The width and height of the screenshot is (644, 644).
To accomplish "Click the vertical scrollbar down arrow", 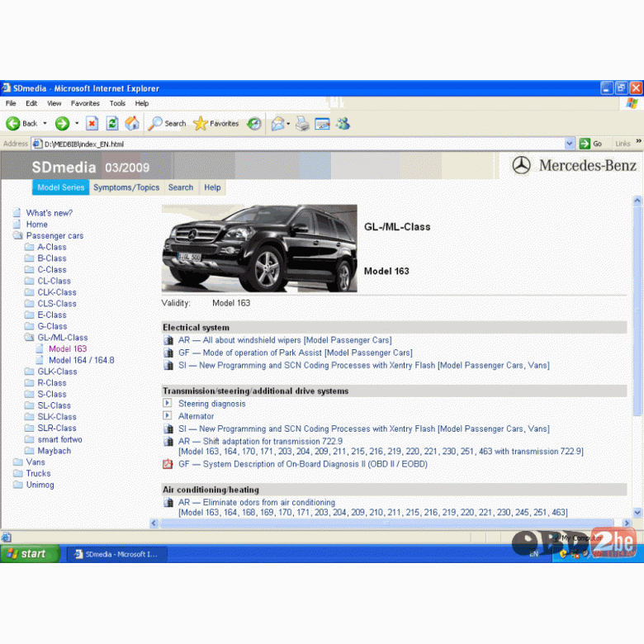I will [x=637, y=512].
